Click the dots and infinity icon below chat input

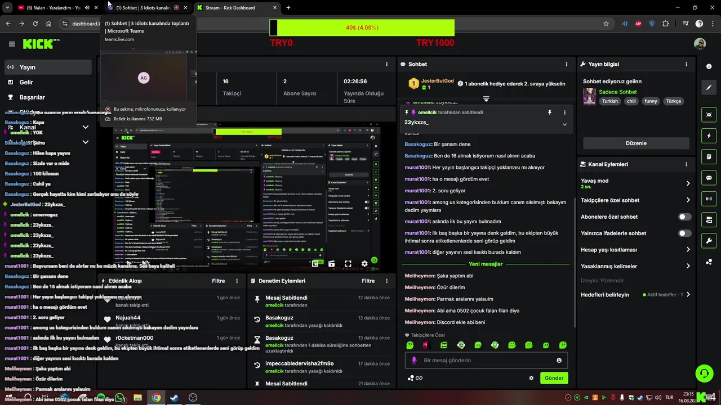[415, 378]
